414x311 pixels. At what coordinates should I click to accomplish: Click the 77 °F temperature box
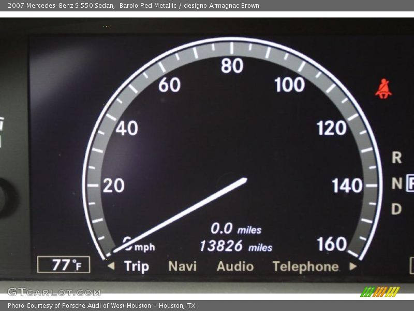pos(64,264)
